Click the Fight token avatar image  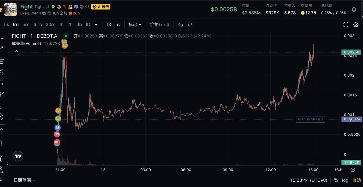10,9
